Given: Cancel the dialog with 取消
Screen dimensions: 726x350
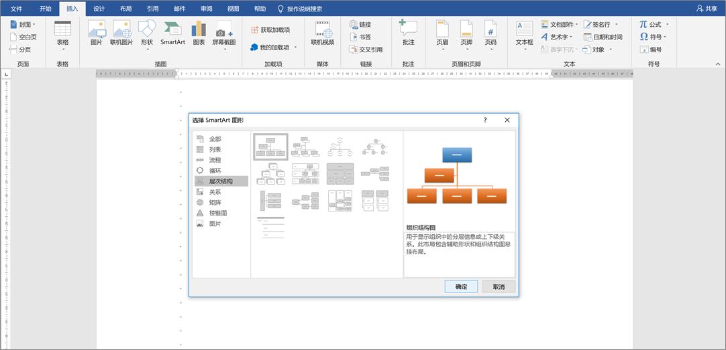Looking at the screenshot, I should (499, 286).
